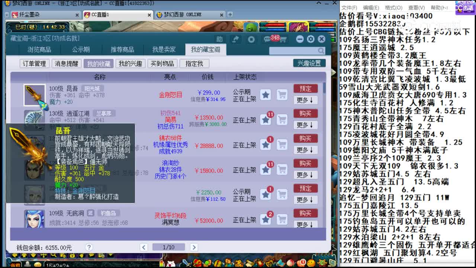This screenshot has height=268, width=476.
Task: Click the 助 help icon in title bar
Action: [219, 39]
